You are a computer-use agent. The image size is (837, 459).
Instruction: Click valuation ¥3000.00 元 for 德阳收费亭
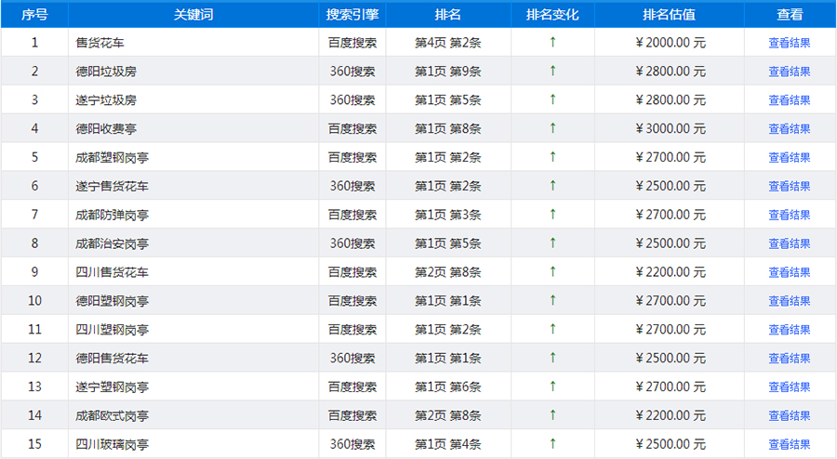[671, 129]
